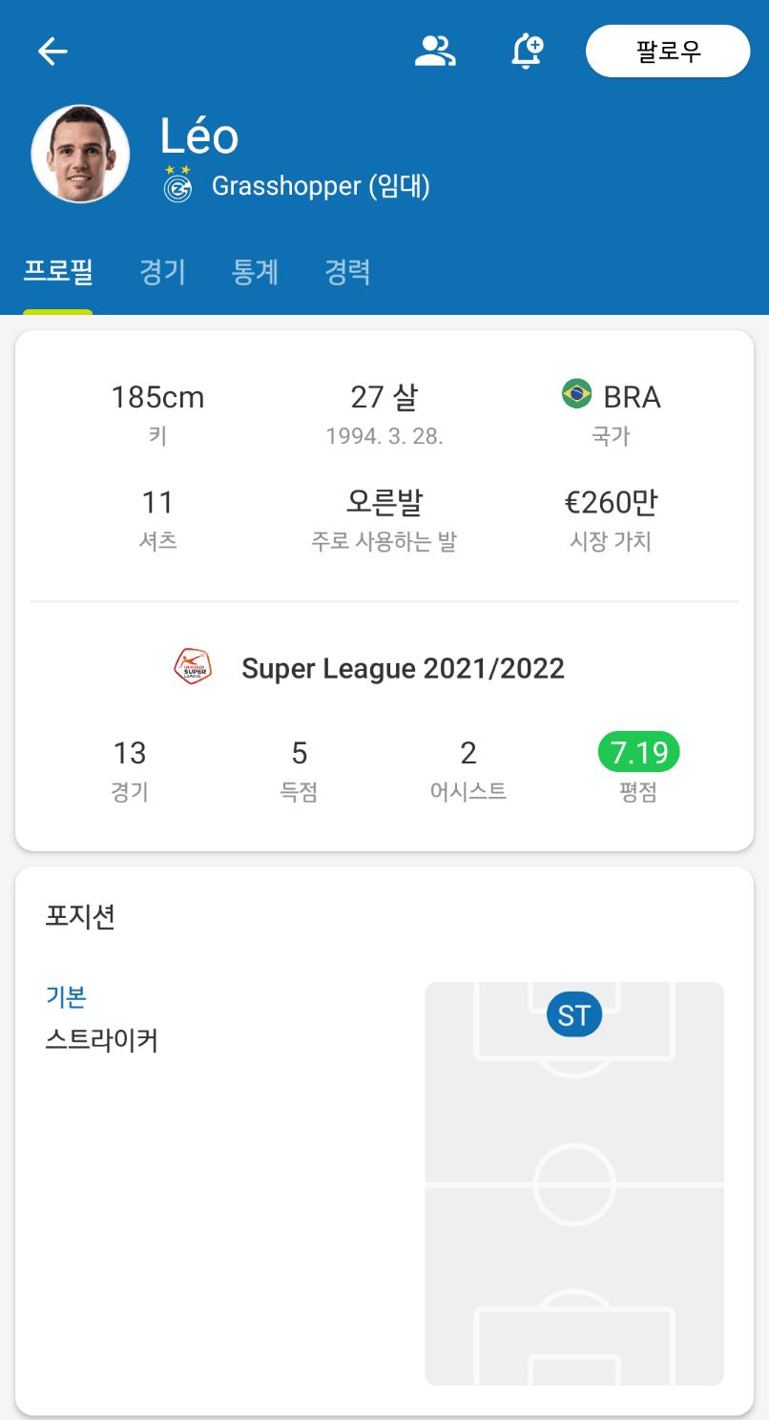Screen dimensions: 769x1420
Task: Tap the Grasshopper club crest icon
Action: click(x=177, y=184)
